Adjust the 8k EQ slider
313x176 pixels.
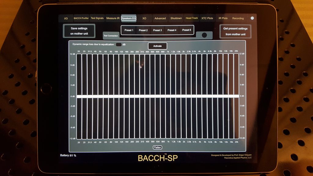[x=215, y=96]
